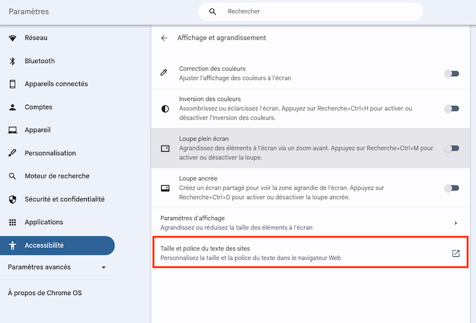Open À propos de Chrome OS
Image resolution: width=476 pixels, height=323 pixels.
45,293
